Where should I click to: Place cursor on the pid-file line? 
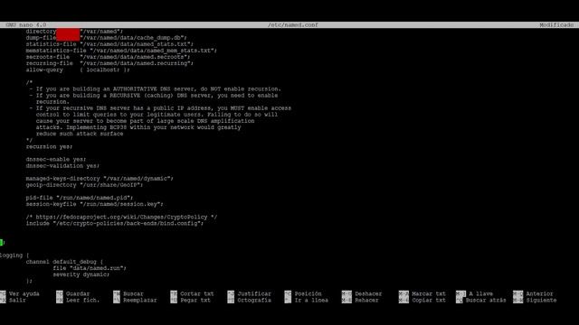(80, 198)
